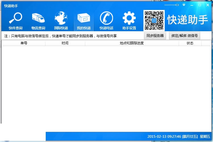Screen dimensions: 213x142
Task: Sort by 单号 column header
Action: click(24, 43)
